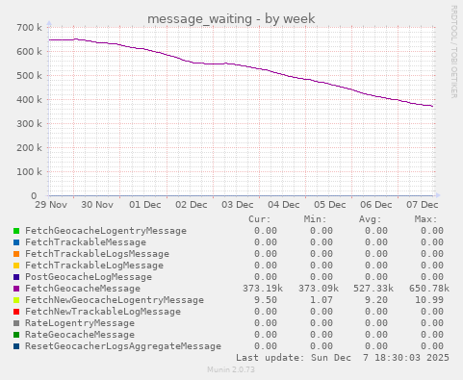Click the Min: column header
This screenshot has height=380, width=463.
click(x=316, y=219)
